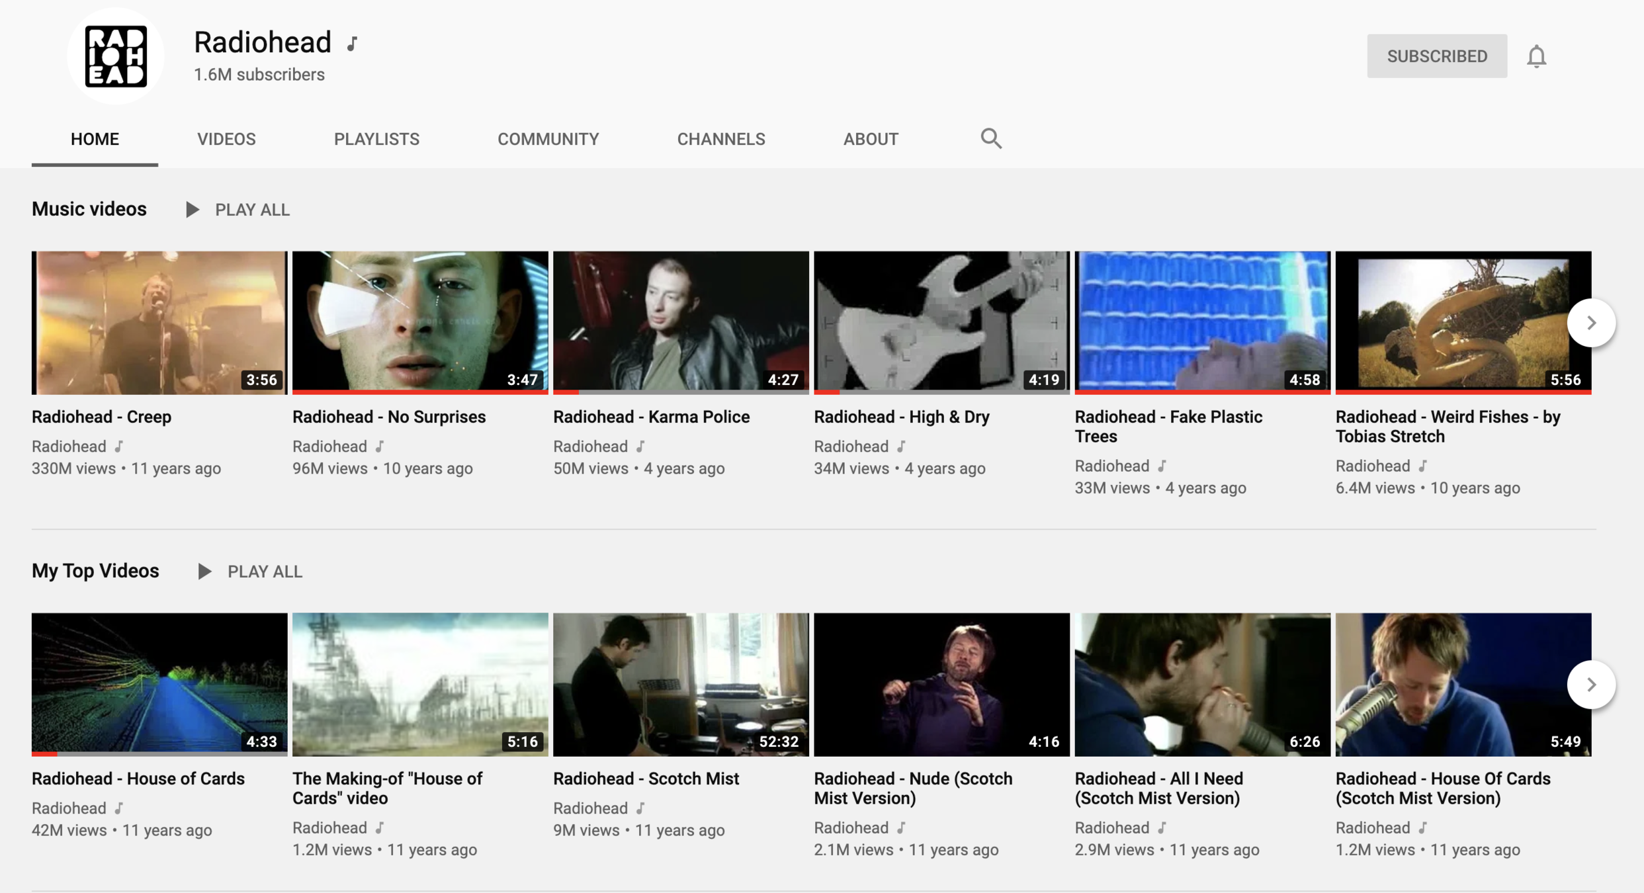Open the Weird Fishes video thumbnail

pyautogui.click(x=1463, y=321)
